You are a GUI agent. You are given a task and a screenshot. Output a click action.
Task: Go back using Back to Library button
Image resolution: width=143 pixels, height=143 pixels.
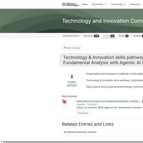72,48
